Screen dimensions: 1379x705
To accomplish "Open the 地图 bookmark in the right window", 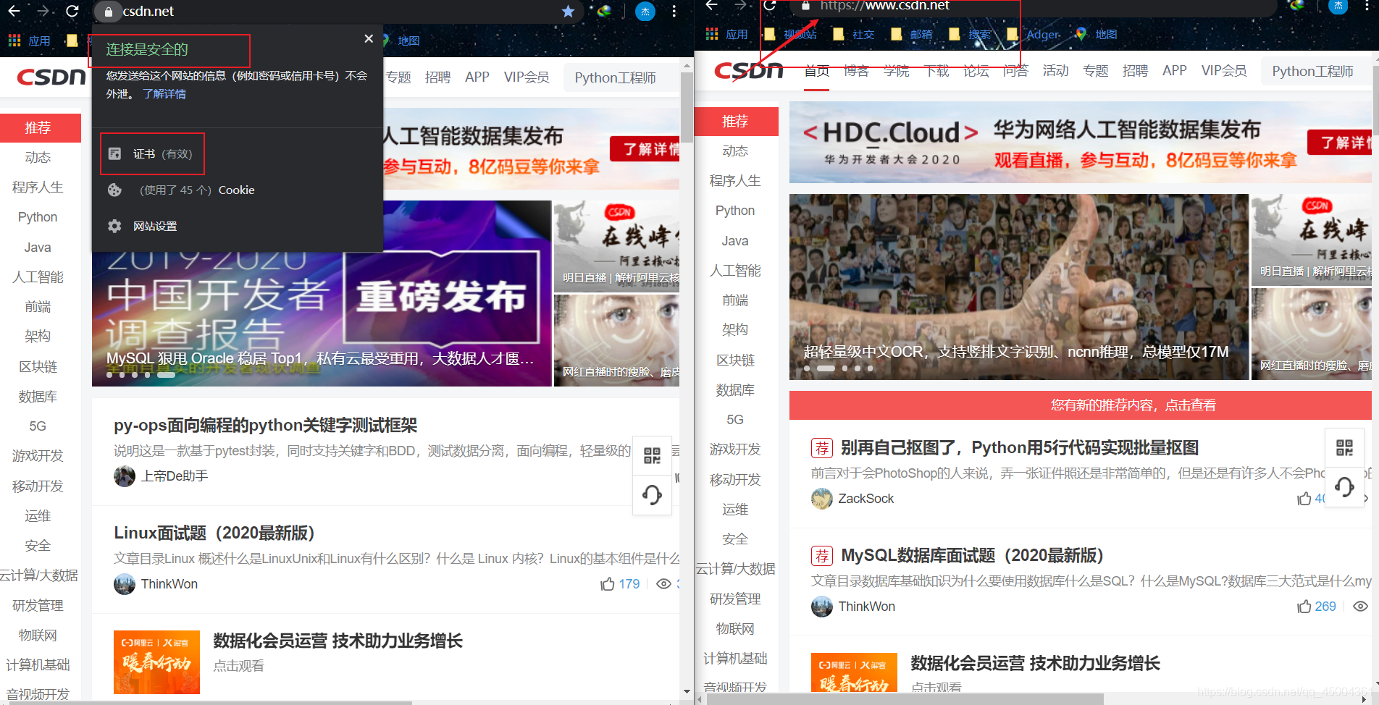I will pos(1096,34).
